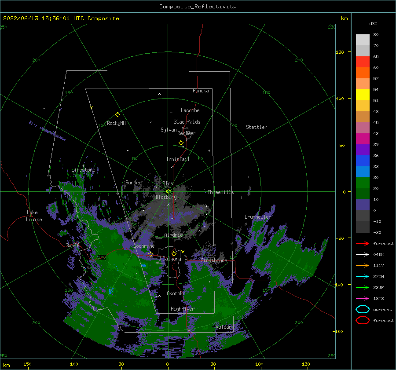396x370 pixels.
Task: Select the blue 36 dBZ color swatch
Action: [363, 161]
